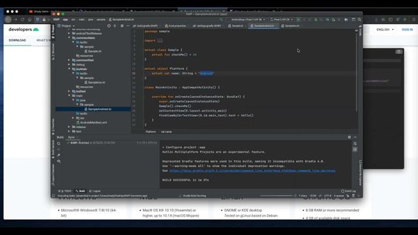Open the TODO tool window tab
This screenshot has width=418, height=235.
(x=65, y=191)
